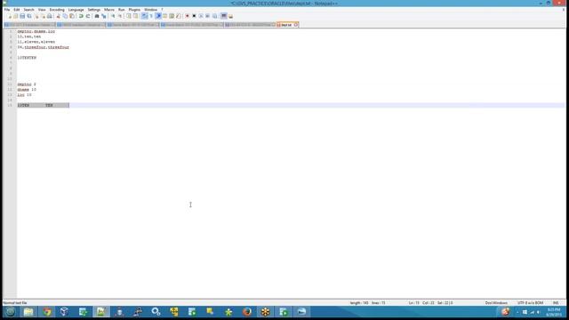Select the active dept.txt tab
The width and height of the screenshot is (569, 320).
coord(286,25)
